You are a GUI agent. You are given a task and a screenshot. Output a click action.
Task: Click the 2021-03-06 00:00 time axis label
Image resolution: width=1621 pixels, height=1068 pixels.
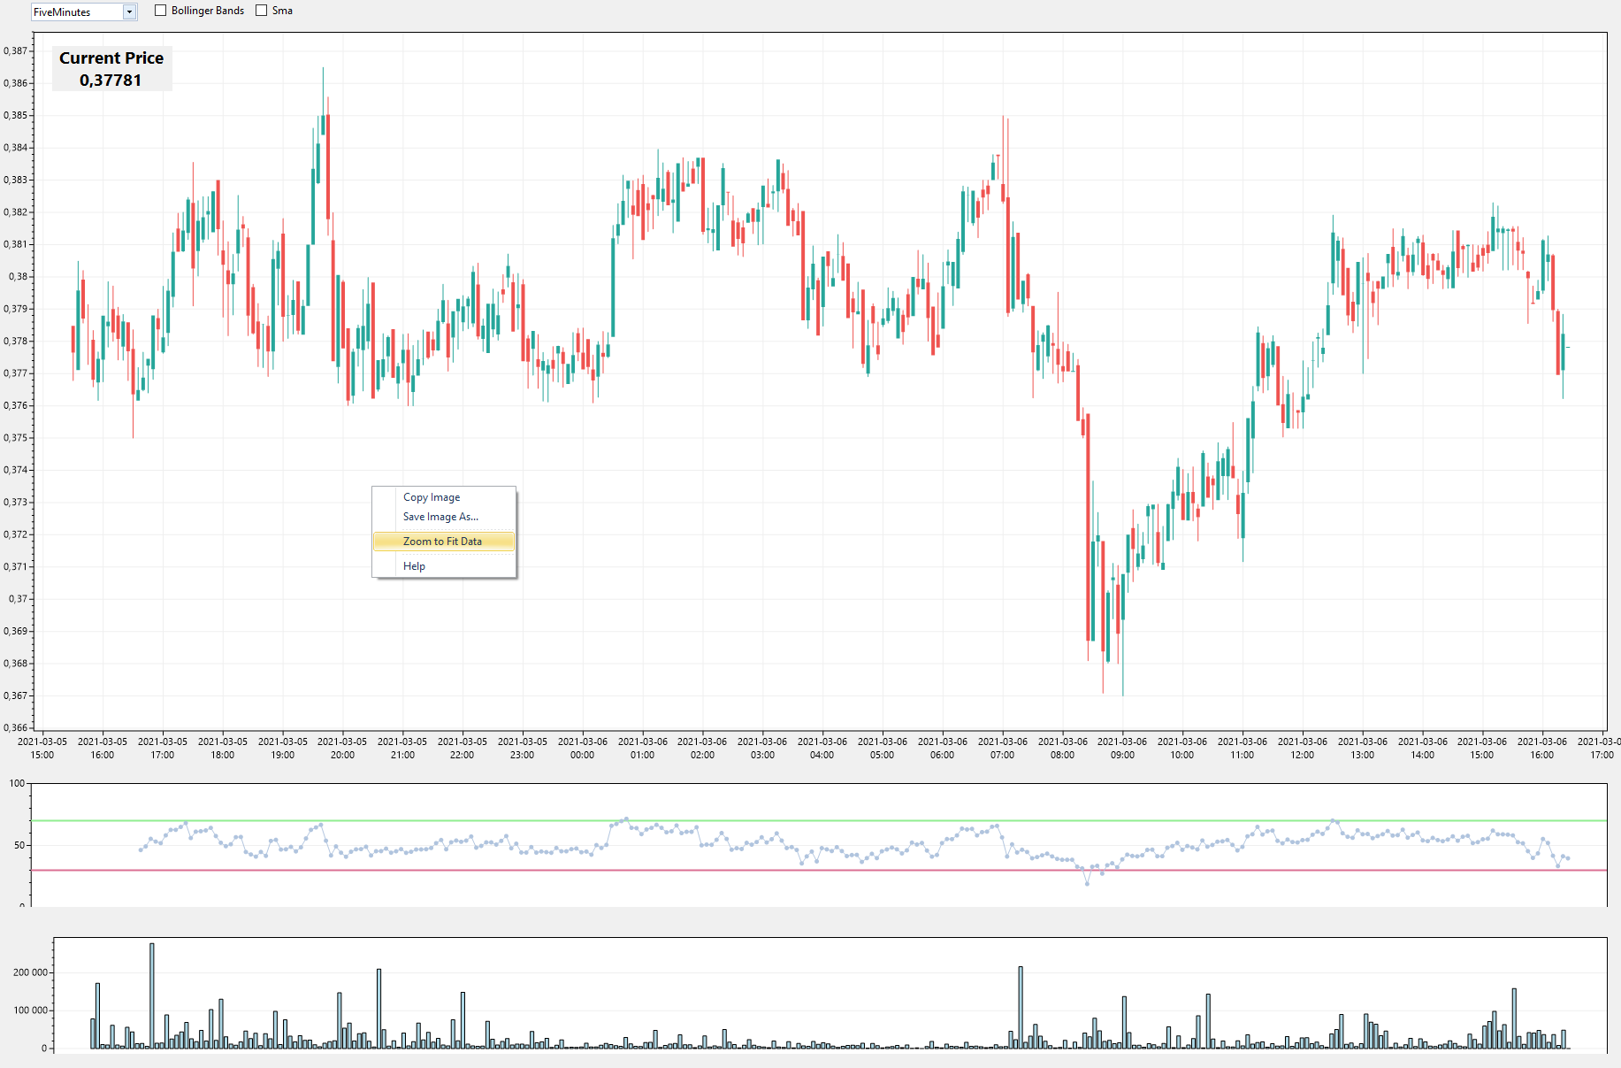pos(584,748)
